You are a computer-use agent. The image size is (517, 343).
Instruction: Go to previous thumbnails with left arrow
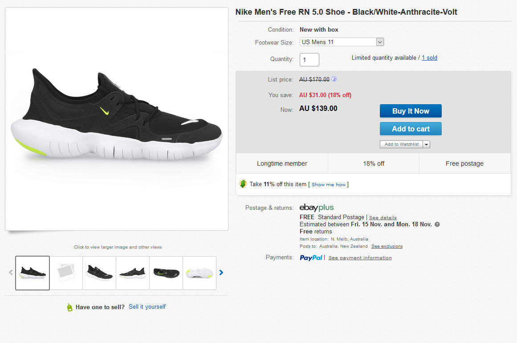[x=11, y=273]
